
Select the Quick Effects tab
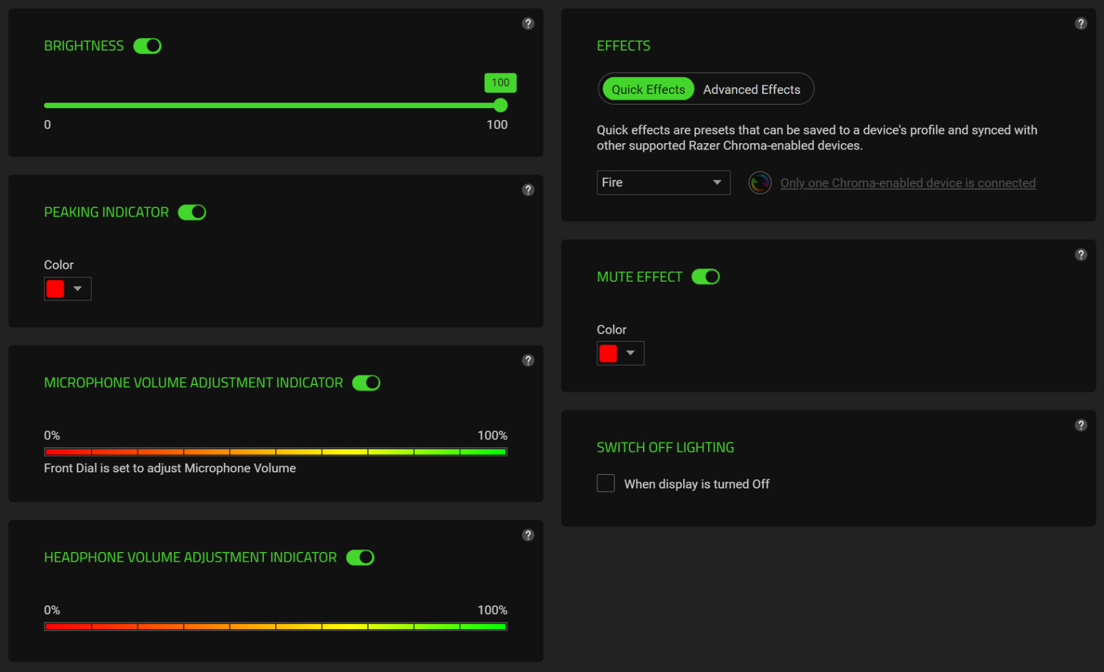coord(648,90)
